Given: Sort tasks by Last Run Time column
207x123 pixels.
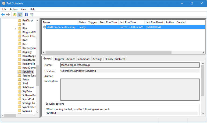Looking at the screenshot, I should (x=128, y=22).
